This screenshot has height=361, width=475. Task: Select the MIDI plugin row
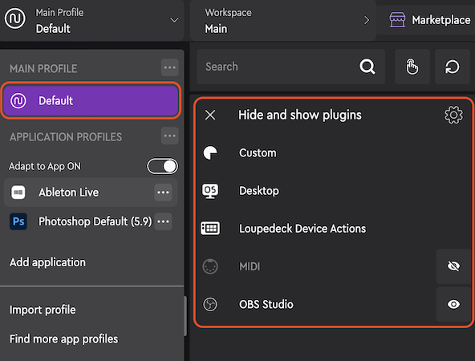click(315, 266)
